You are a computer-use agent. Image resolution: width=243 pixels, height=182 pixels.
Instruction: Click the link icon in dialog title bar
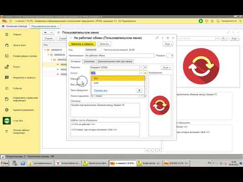tap(157, 38)
